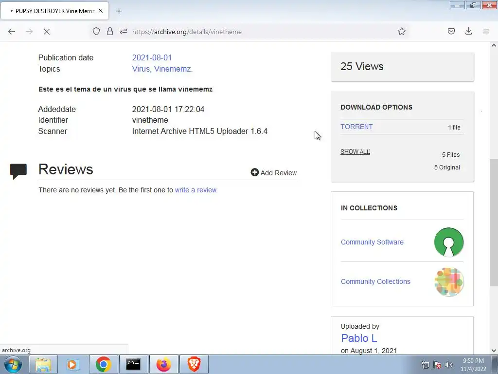Viewport: 498px width, 374px height.
Task: Open the Firefox hamburger menu
Action: click(486, 31)
